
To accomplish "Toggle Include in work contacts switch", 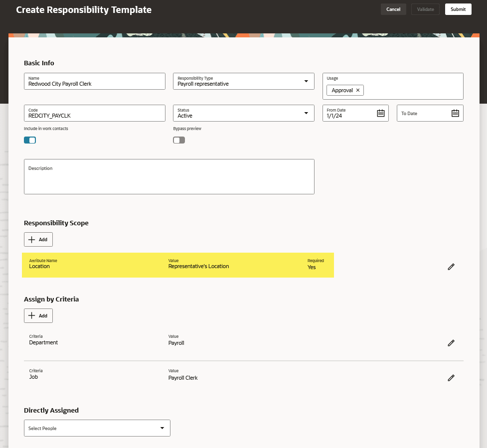I will [x=30, y=141].
